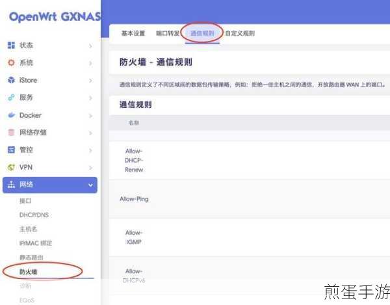Click the 防火墙 - 通信规则 page heading
Image resolution: width=390 pixels, height=305 pixels.
156,62
